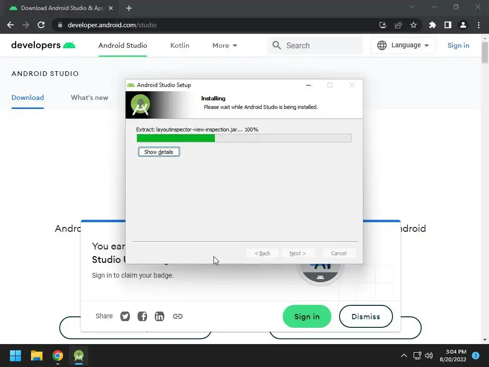Click the tab search chevron in Chrome
The width and height of the screenshot is (489, 367).
click(x=412, y=7)
